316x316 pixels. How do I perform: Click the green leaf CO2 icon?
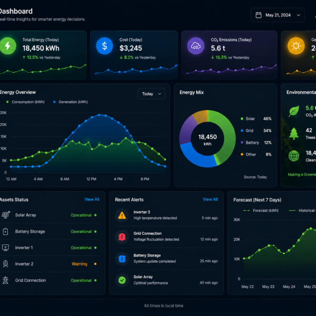[x=294, y=111]
